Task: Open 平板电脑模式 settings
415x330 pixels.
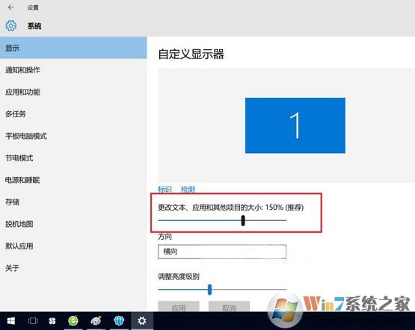Action: tap(73, 136)
